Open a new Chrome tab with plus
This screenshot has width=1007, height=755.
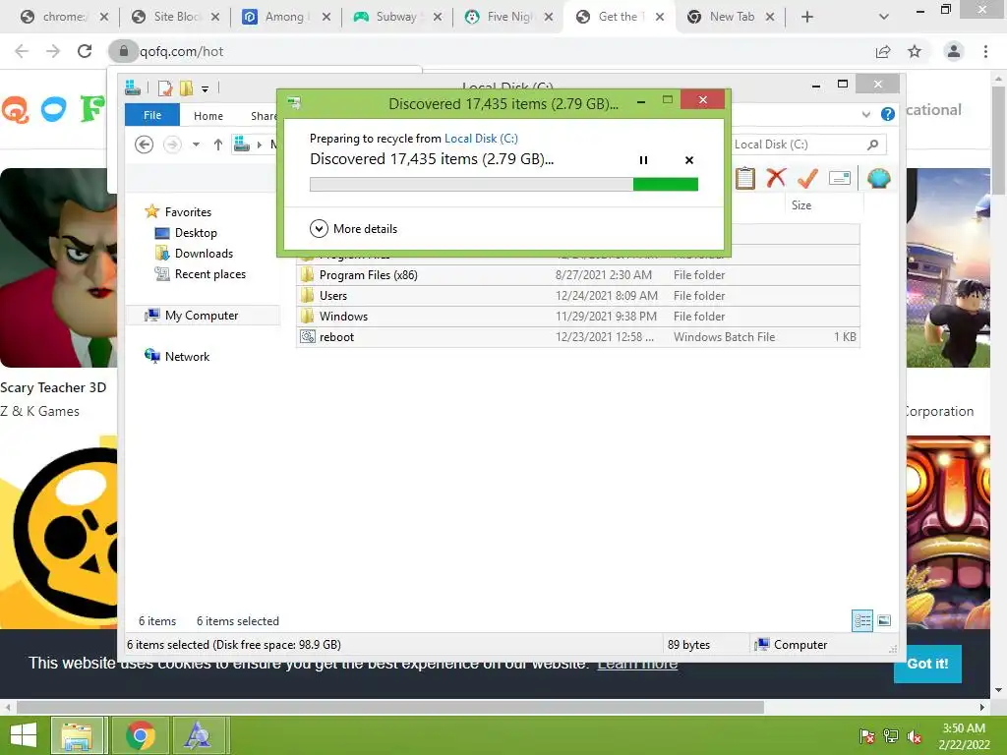coord(807,17)
